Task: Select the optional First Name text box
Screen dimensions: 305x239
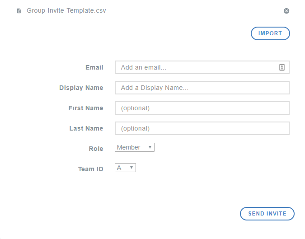Action: click(x=202, y=108)
